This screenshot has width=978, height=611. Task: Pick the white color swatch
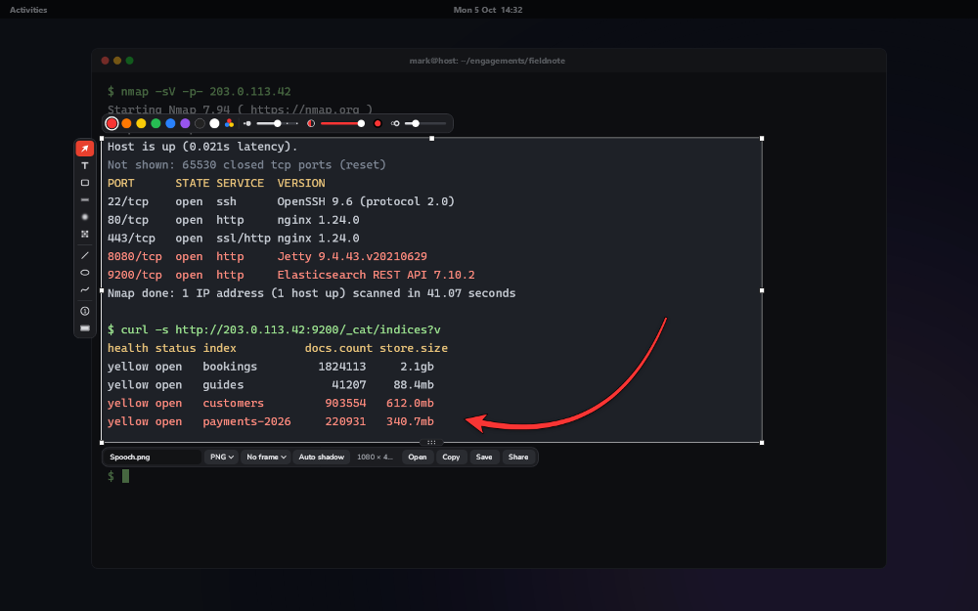tap(214, 123)
